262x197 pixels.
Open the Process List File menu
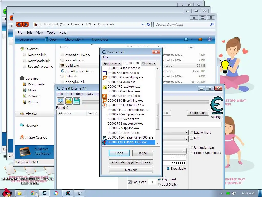tap(106, 57)
